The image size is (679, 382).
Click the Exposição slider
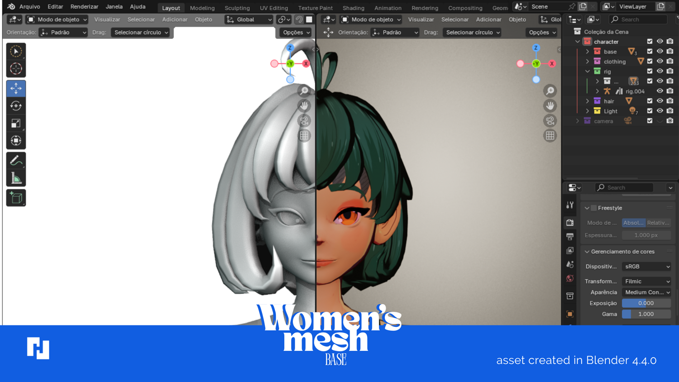pos(646,303)
